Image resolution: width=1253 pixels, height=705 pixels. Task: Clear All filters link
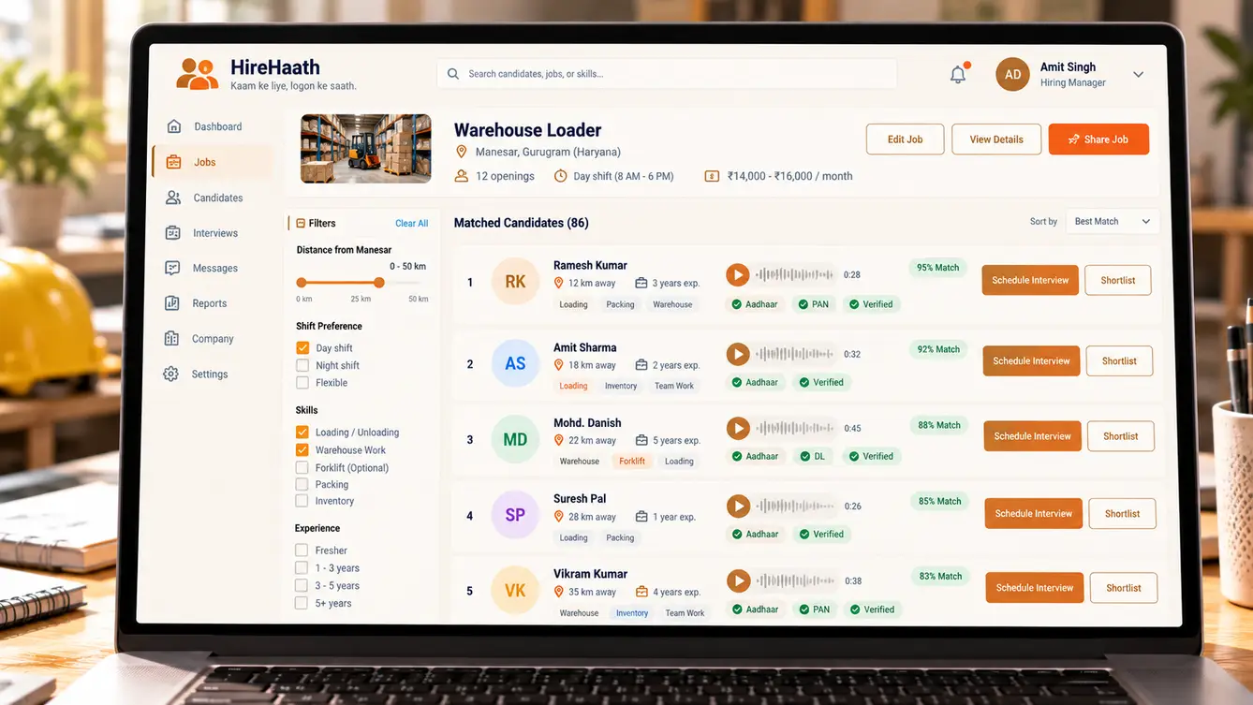(x=411, y=223)
